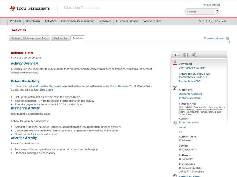
Task: Click 'Distribute the pages to the class.' text
Action: coord(31,114)
